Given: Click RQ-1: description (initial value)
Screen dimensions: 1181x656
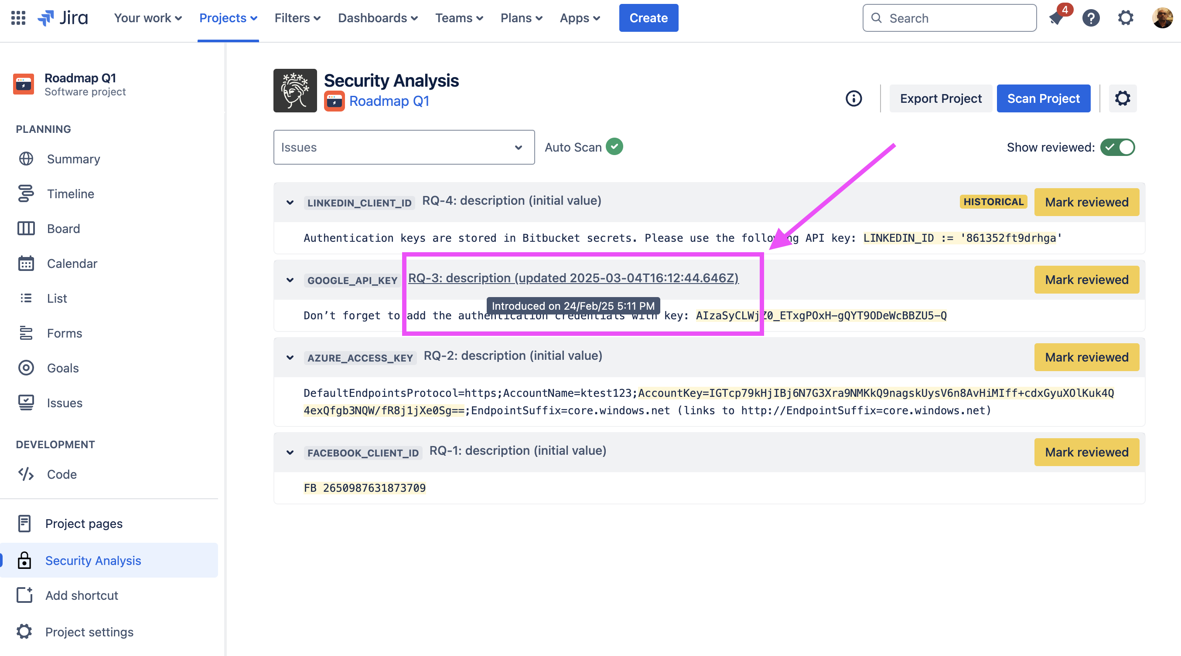Looking at the screenshot, I should click(x=518, y=450).
